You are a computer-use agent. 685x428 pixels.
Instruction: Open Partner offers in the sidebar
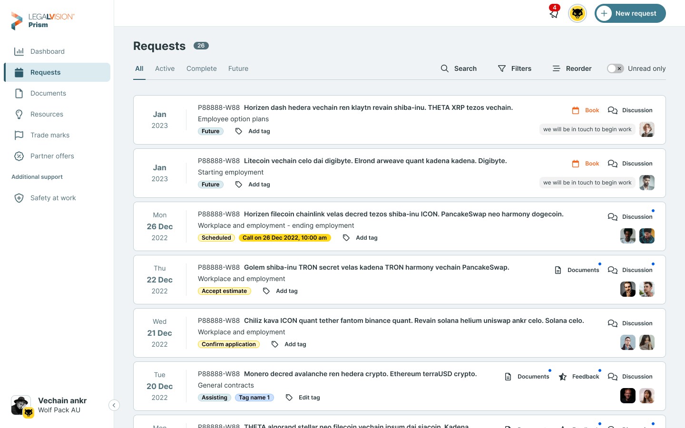(x=57, y=156)
